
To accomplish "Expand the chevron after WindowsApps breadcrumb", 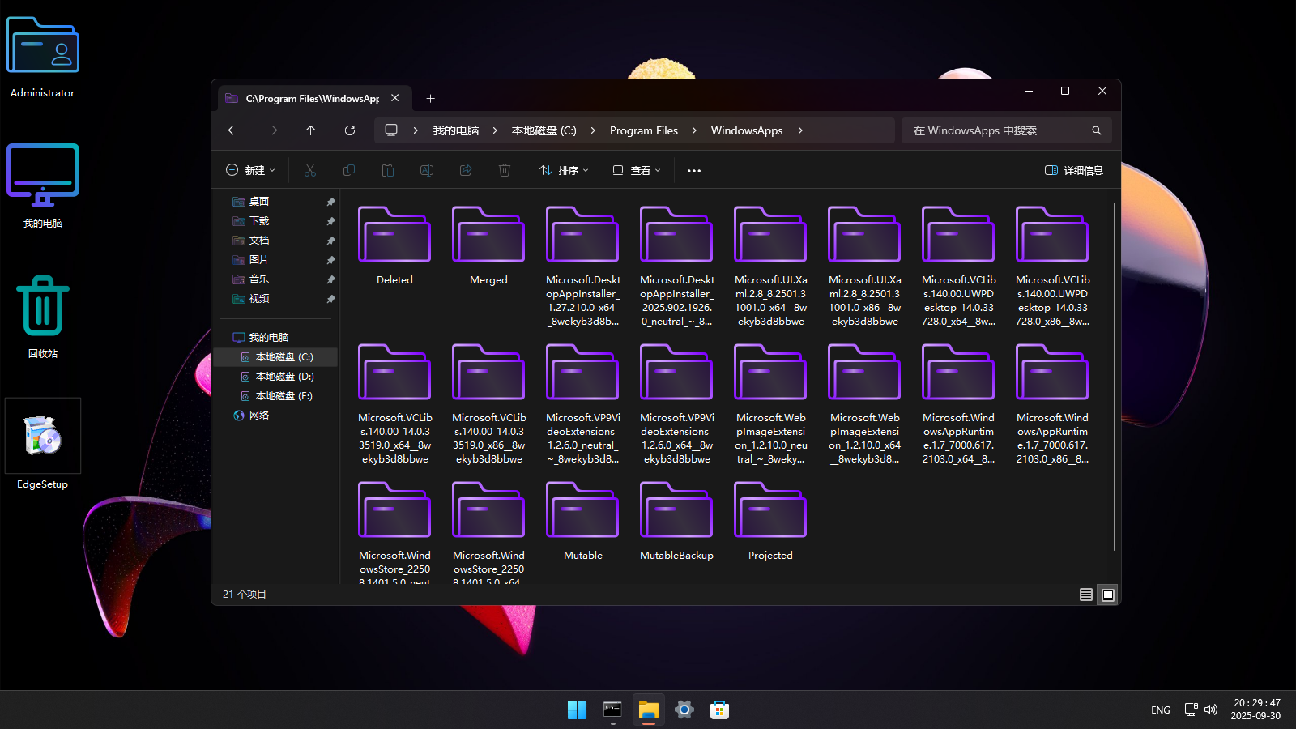I will coord(800,130).
